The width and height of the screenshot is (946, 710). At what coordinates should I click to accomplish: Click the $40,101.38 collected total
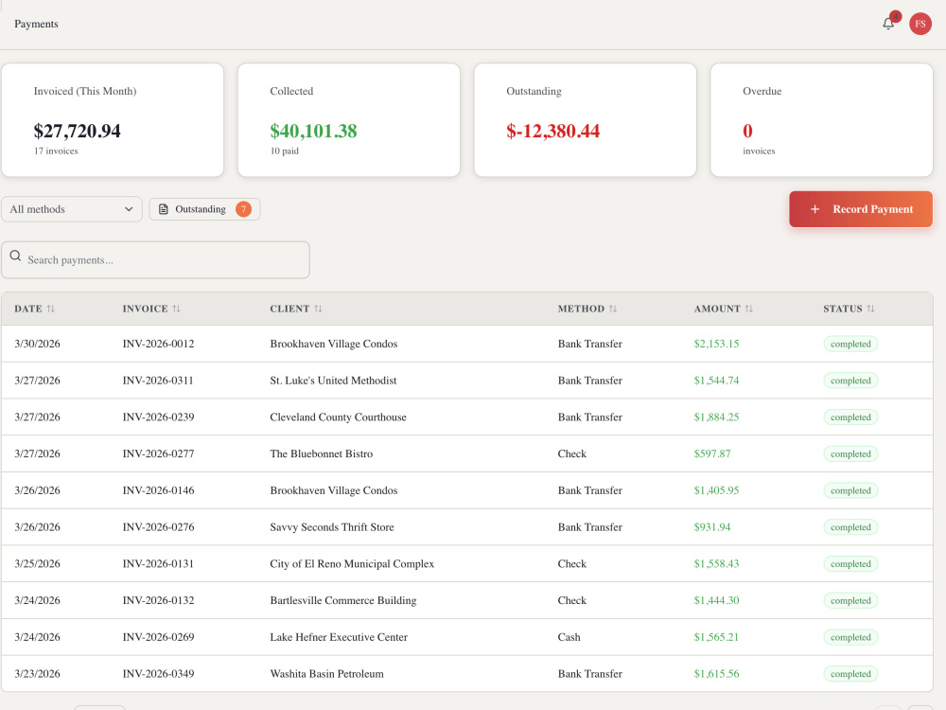tap(313, 131)
